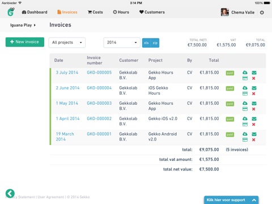Click the 1 April 2014 date link
272x204 pixels.
click(67, 118)
